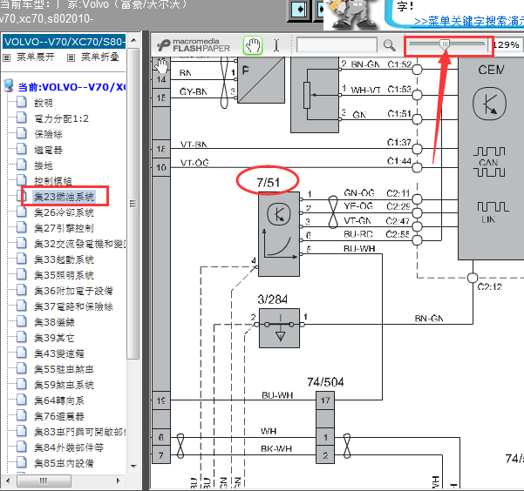The width and height of the screenshot is (524, 491).
Task: Open 集26冷卻系統 in the tree
Action: (x=65, y=212)
